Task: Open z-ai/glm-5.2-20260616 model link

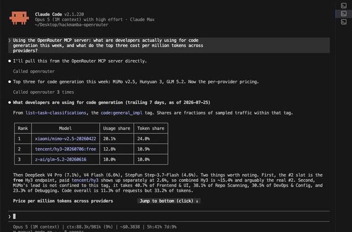Action: pos(61,160)
